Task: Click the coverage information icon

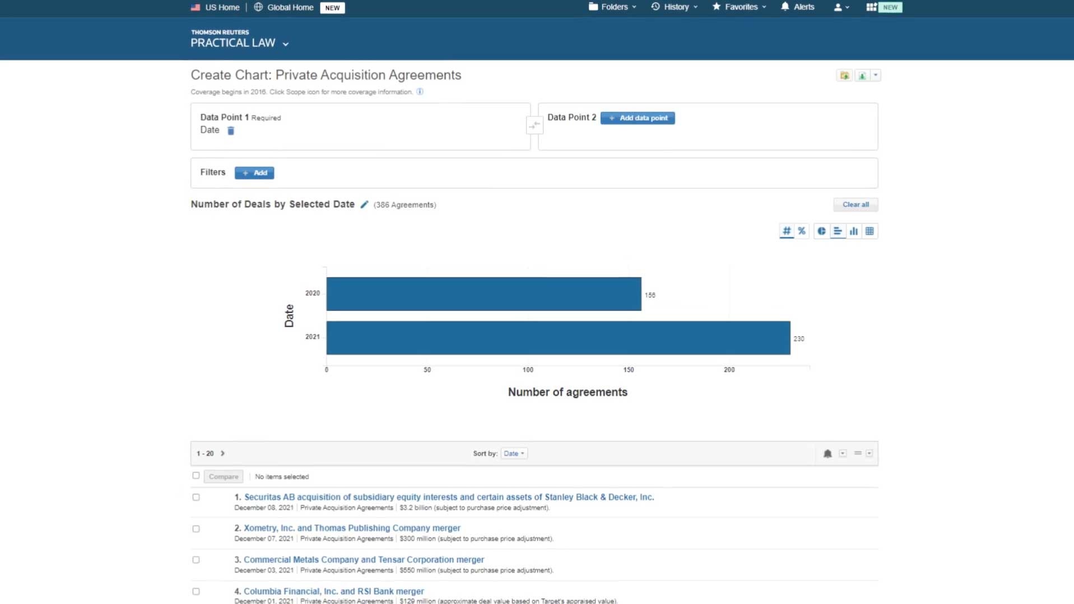Action: click(x=420, y=92)
